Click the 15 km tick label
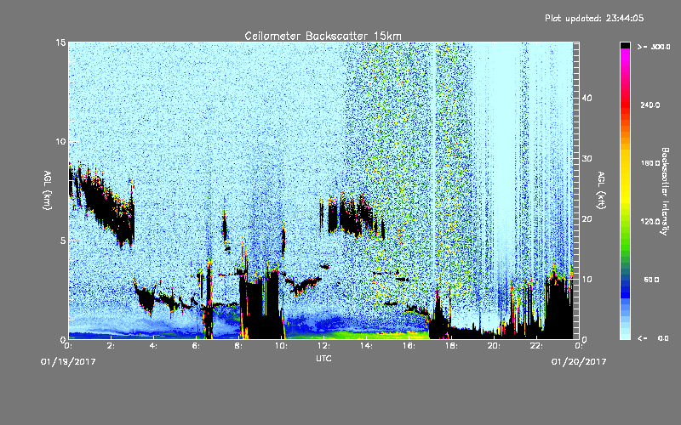Image resolution: width=681 pixels, height=425 pixels. point(60,42)
